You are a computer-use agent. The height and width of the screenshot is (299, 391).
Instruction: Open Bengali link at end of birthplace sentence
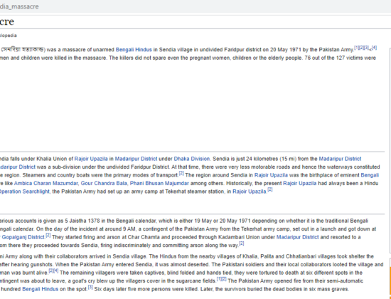(x=370, y=175)
